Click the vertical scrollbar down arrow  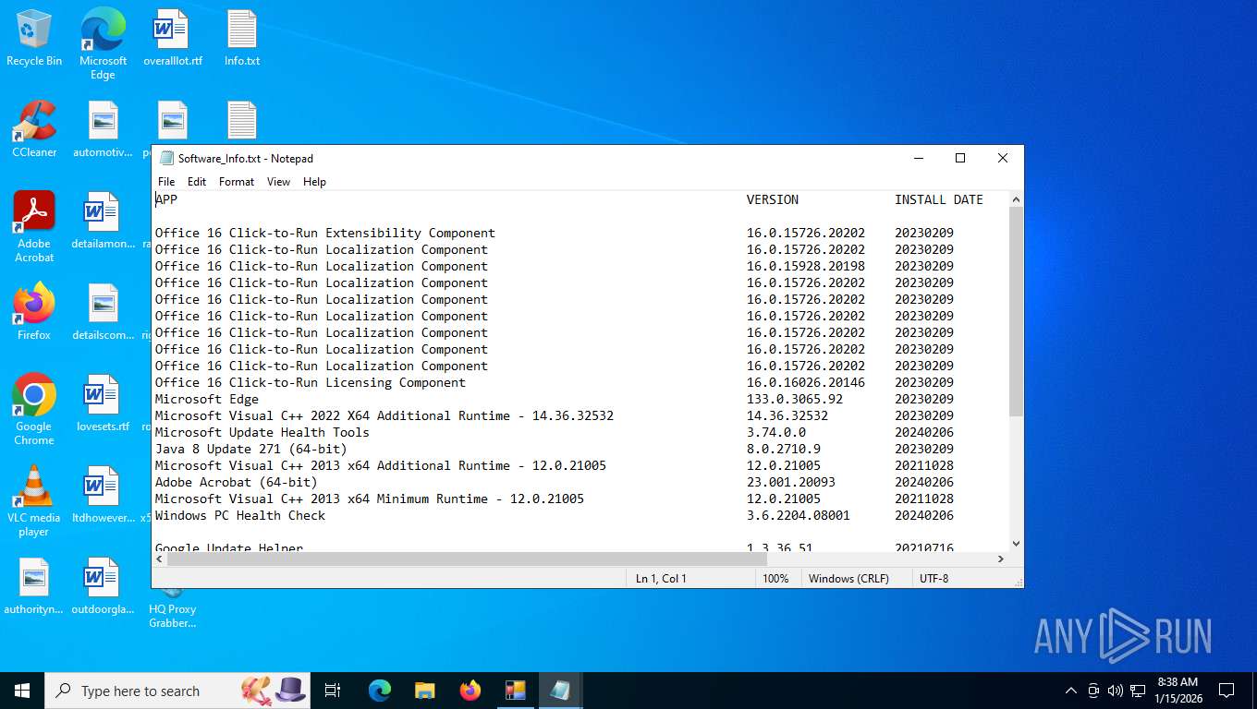[x=1016, y=544]
